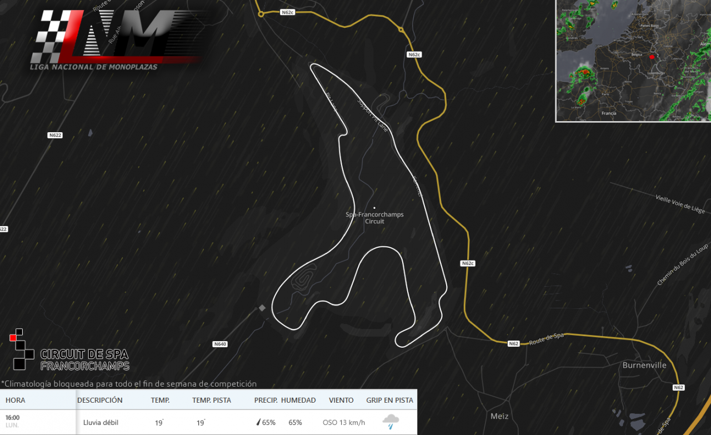Click the GRIP EN PISTA column header
The image size is (711, 435).
coord(389,400)
